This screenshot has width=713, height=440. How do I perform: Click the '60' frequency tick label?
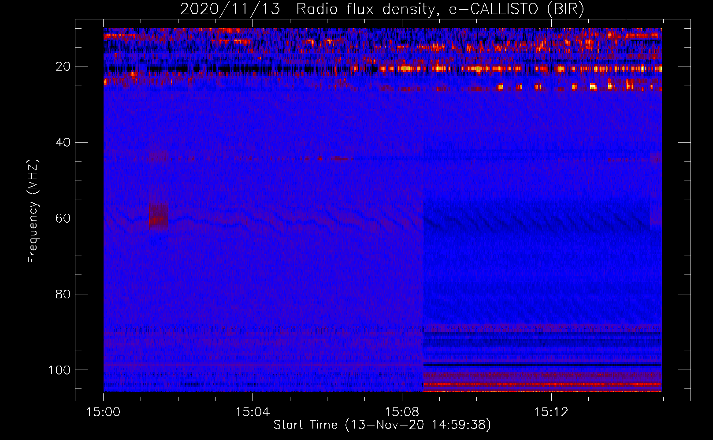coord(63,218)
